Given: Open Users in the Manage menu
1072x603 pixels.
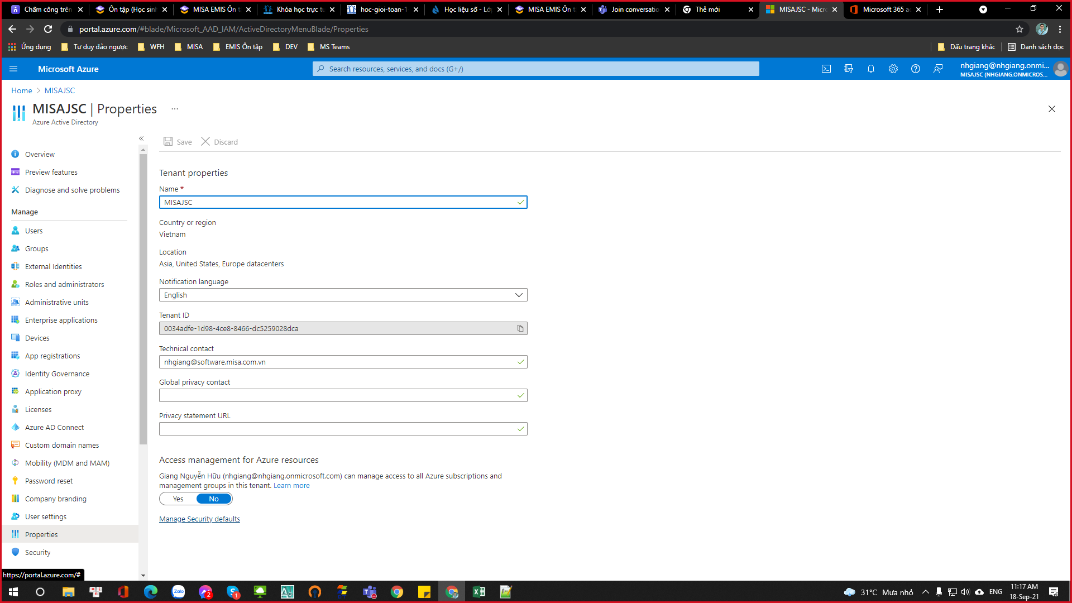Looking at the screenshot, I should tap(33, 231).
